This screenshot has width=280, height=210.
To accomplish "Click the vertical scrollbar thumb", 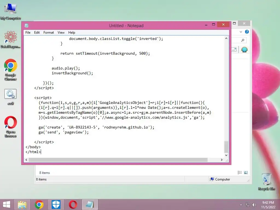I will point(226,147).
